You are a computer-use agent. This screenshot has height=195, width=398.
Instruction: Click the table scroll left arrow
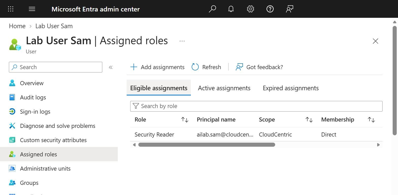click(134, 145)
